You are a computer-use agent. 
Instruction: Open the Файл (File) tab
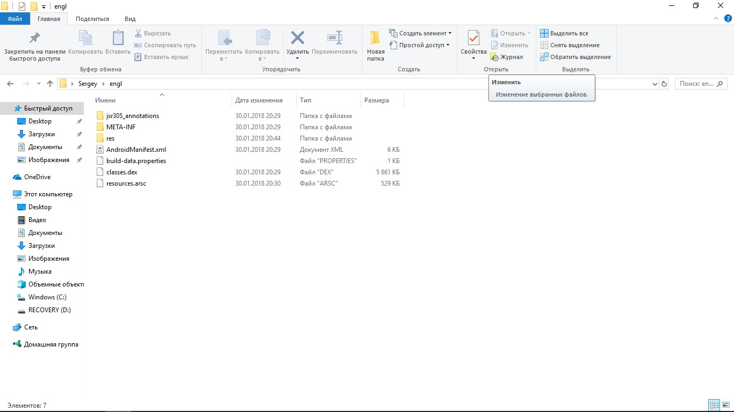[15, 19]
